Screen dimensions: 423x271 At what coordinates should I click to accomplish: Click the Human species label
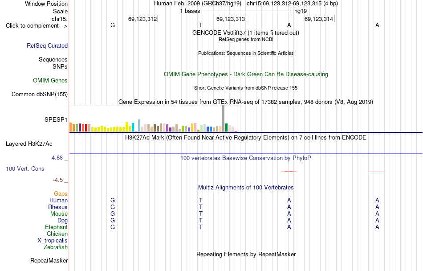coord(58,200)
